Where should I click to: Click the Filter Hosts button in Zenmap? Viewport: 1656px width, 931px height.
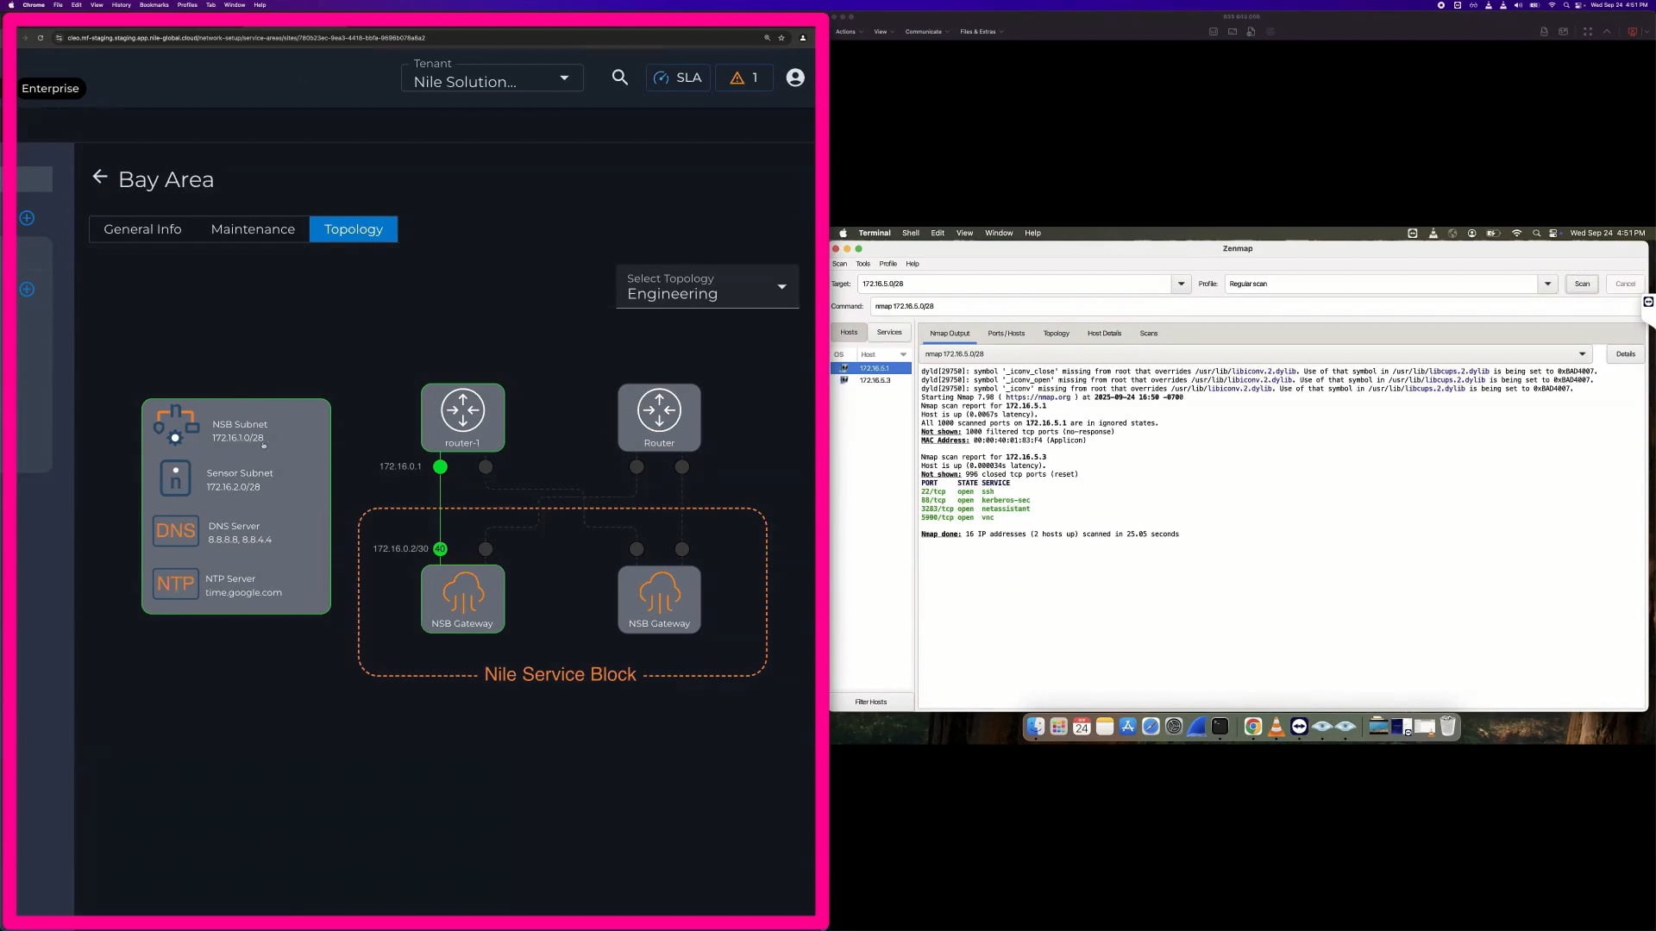click(871, 702)
